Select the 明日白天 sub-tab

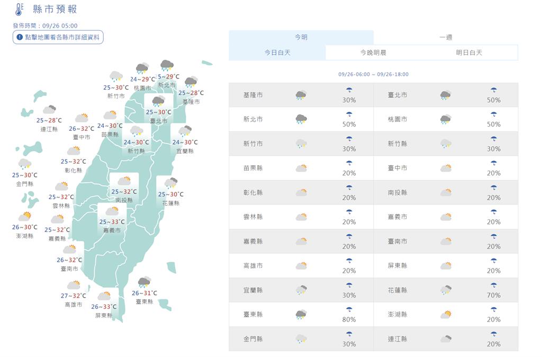click(469, 52)
